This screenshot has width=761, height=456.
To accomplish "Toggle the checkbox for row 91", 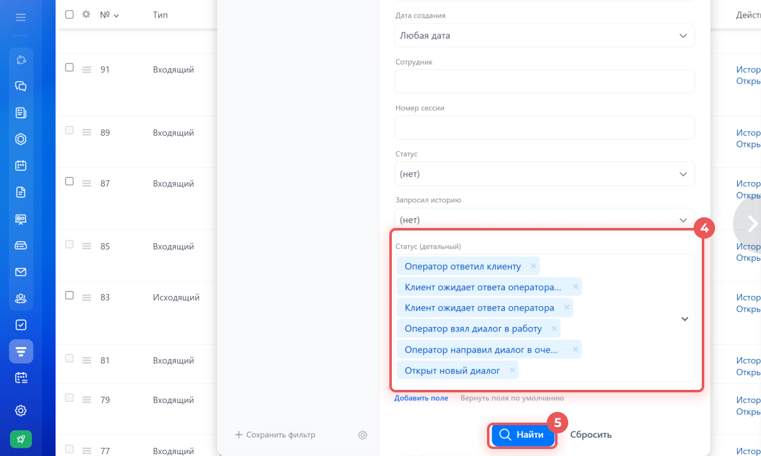I will [69, 67].
